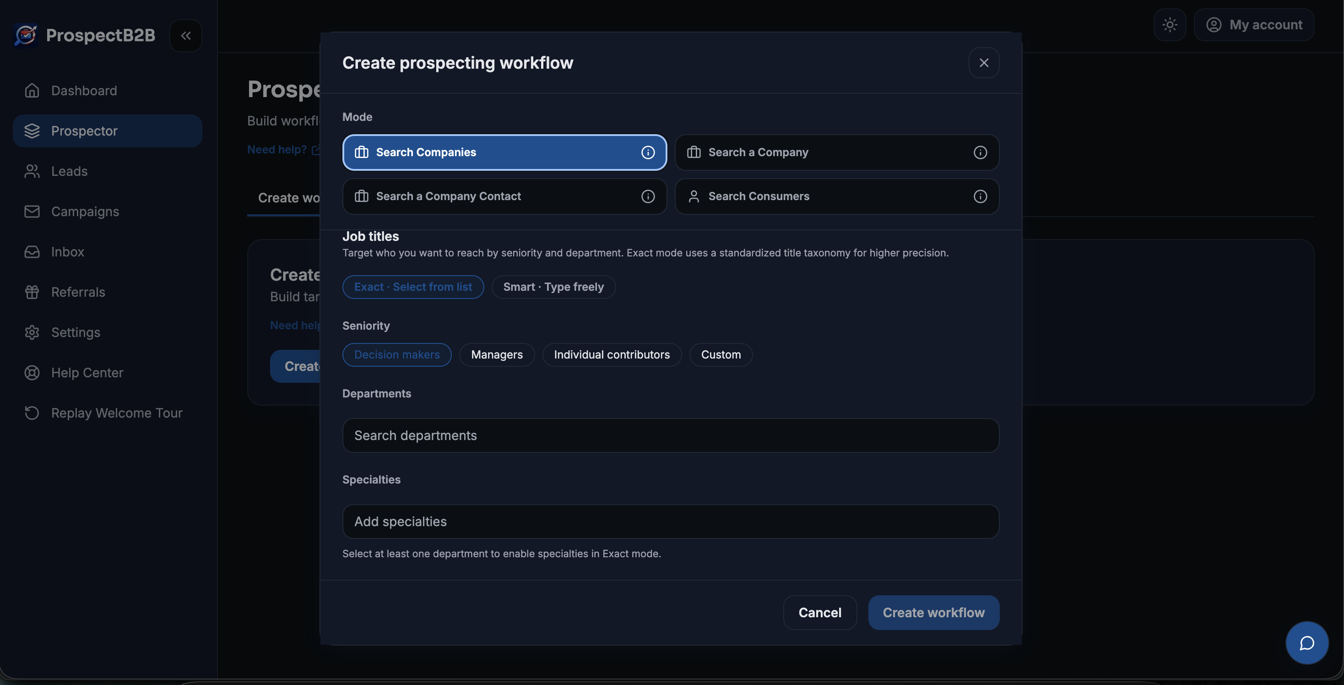
Task: Open the Search departments dropdown
Action: tap(671, 435)
